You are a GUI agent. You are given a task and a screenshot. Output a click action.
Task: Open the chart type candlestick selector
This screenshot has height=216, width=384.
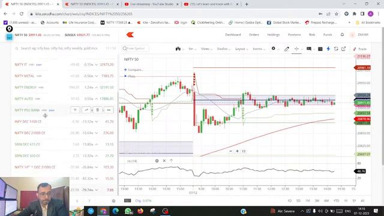pyautogui.click(x=178, y=49)
